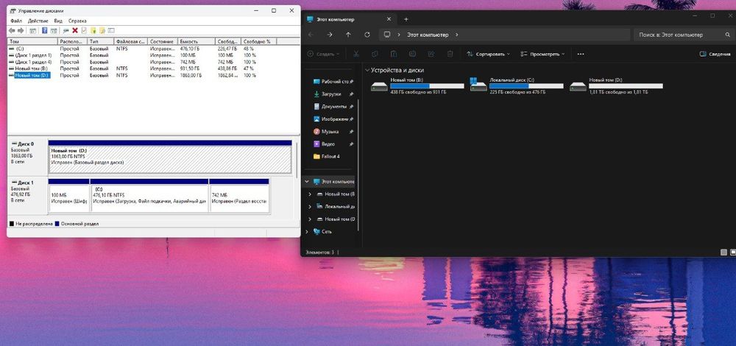Select Локальный диск (C:) drive in Explorer content
This screenshot has width=736, height=346.
[517, 86]
